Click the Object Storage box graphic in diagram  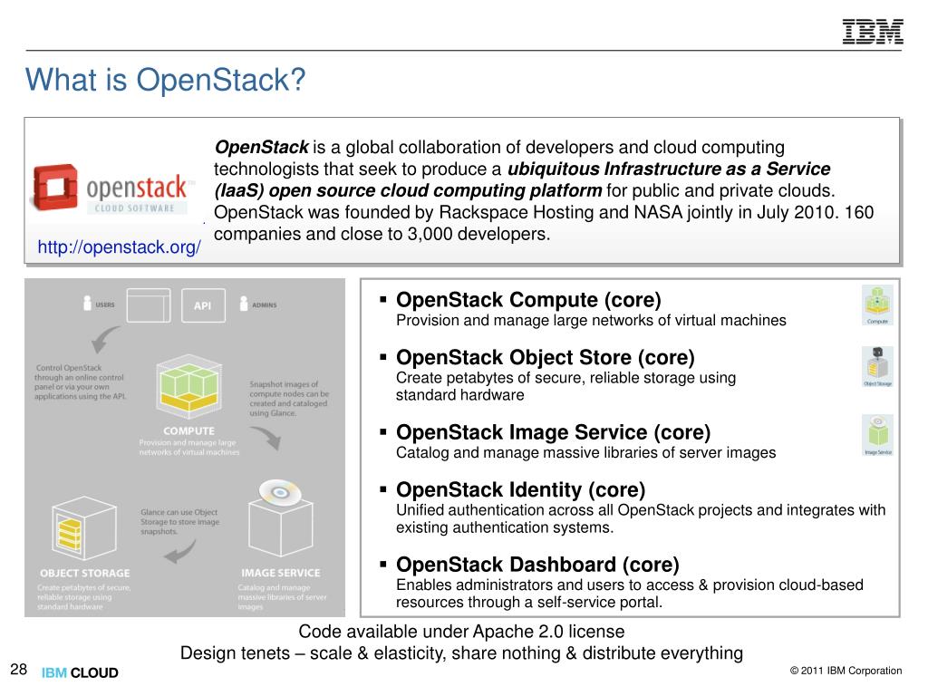pyautogui.click(x=83, y=528)
